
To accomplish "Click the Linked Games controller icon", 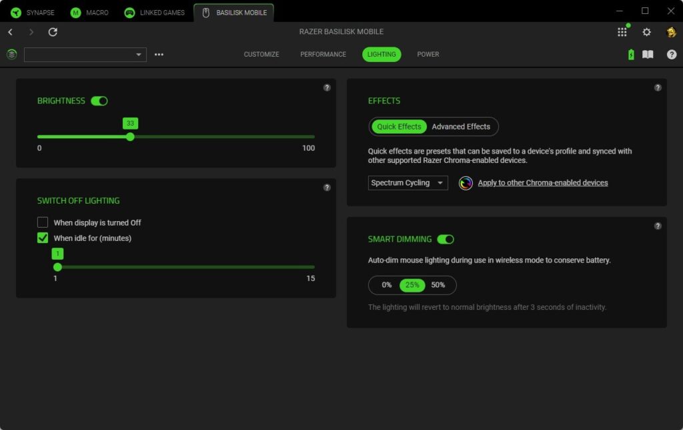I will (129, 13).
